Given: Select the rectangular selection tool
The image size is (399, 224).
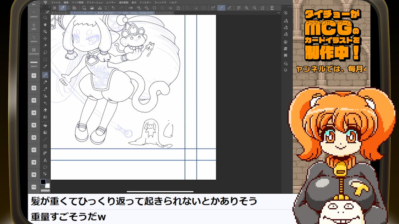Looking at the screenshot, I should (45, 59).
